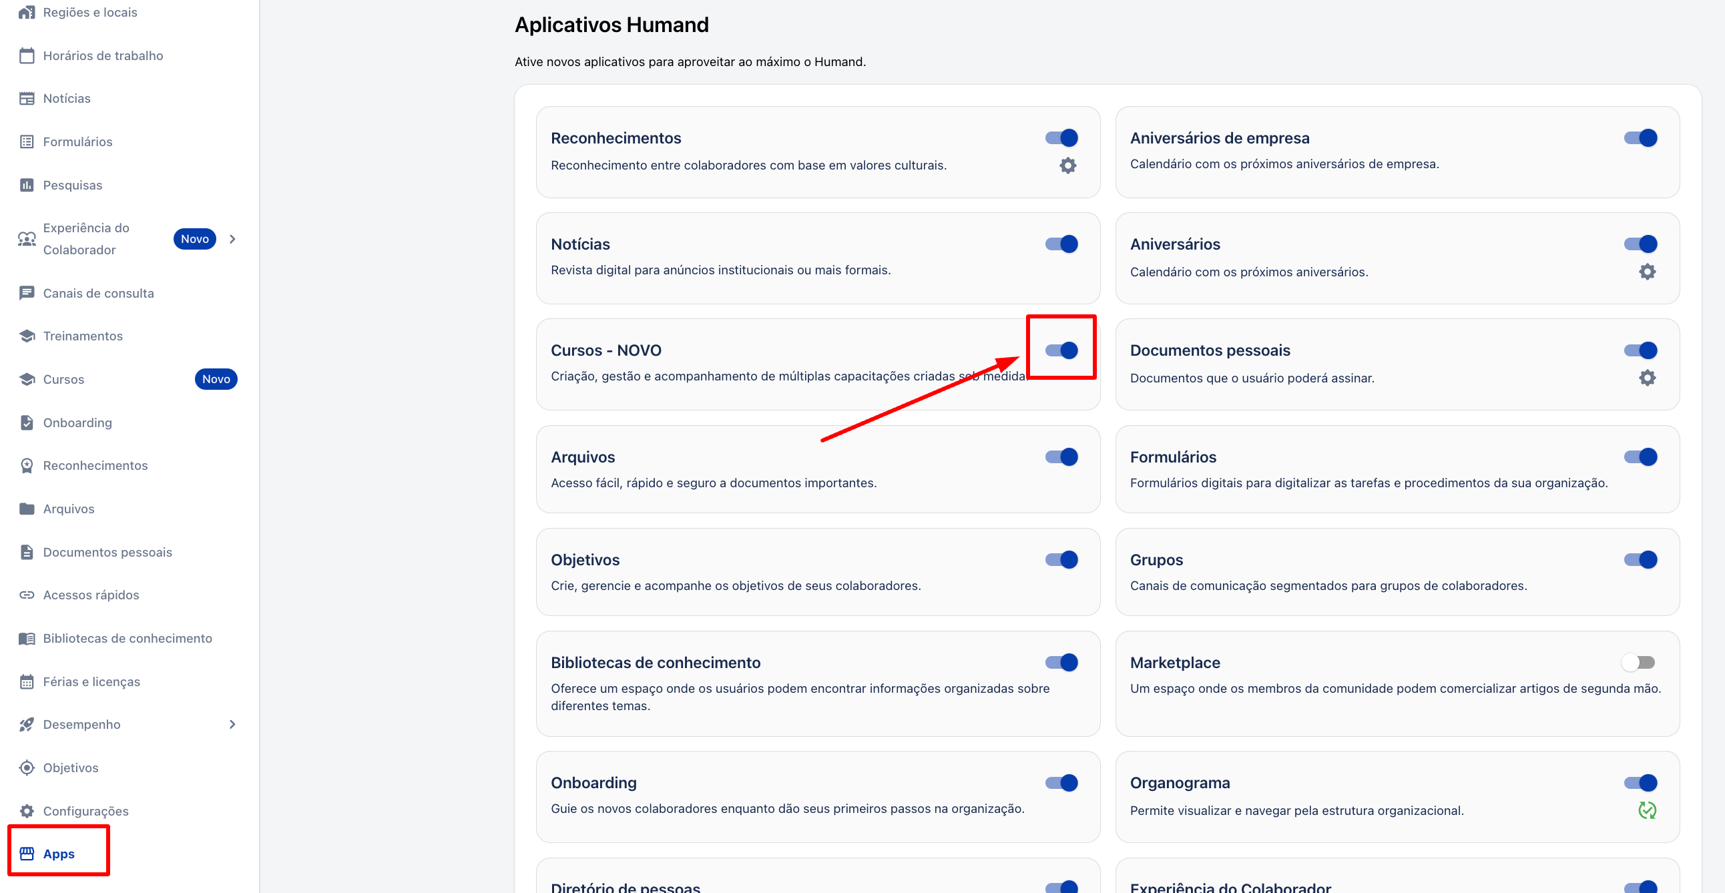1725x893 pixels.
Task: Click the Notícias sidebar icon
Action: [x=27, y=98]
